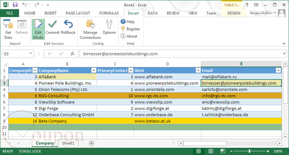
Task: Switch to the VIEW ribbon tab
Action: tap(193, 13)
